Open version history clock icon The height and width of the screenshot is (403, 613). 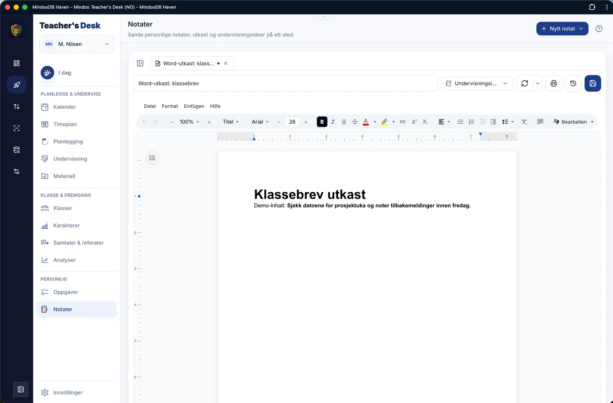point(573,84)
